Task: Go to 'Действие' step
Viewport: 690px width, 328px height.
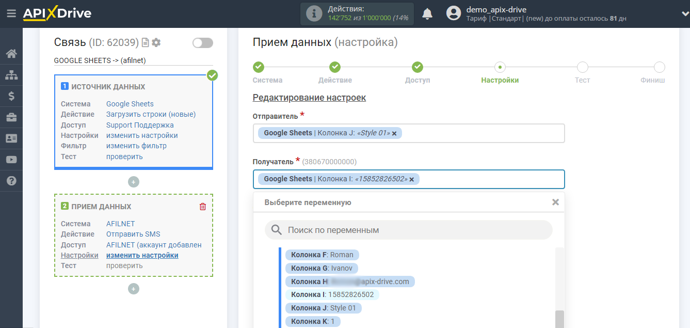Action: [335, 67]
